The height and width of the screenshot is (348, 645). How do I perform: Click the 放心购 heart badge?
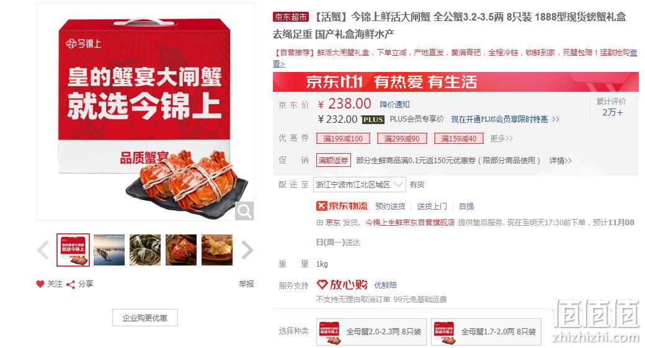pyautogui.click(x=342, y=285)
